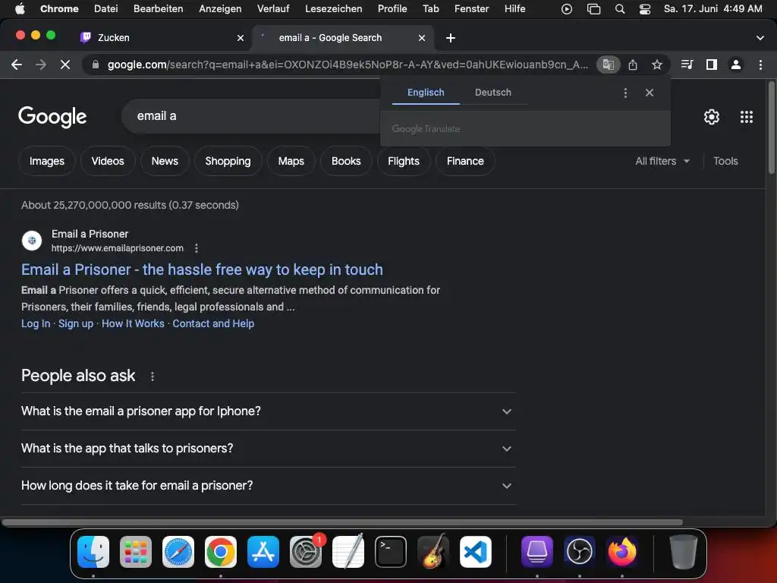Share this page using the share icon
Viewport: 777px width, 583px height.
[633, 65]
